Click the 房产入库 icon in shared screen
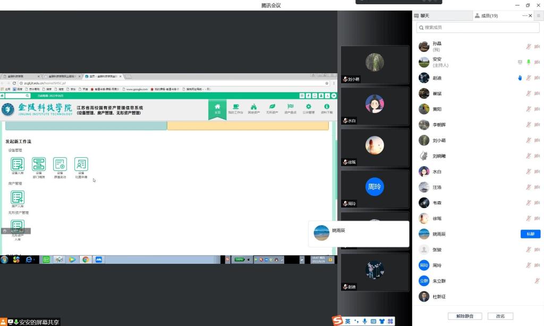This screenshot has height=326, width=544. pos(18,198)
